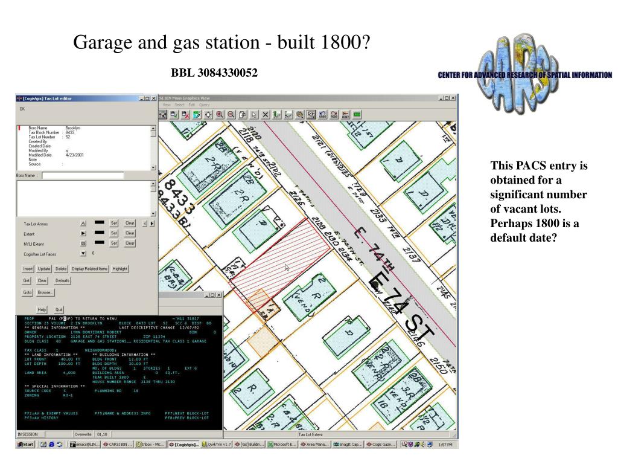
Task: Click the Undo toolbar icon
Action: [x=322, y=114]
